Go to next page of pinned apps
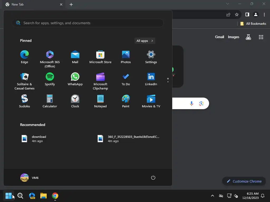Viewport: 270px width, 202px height. click(168, 82)
